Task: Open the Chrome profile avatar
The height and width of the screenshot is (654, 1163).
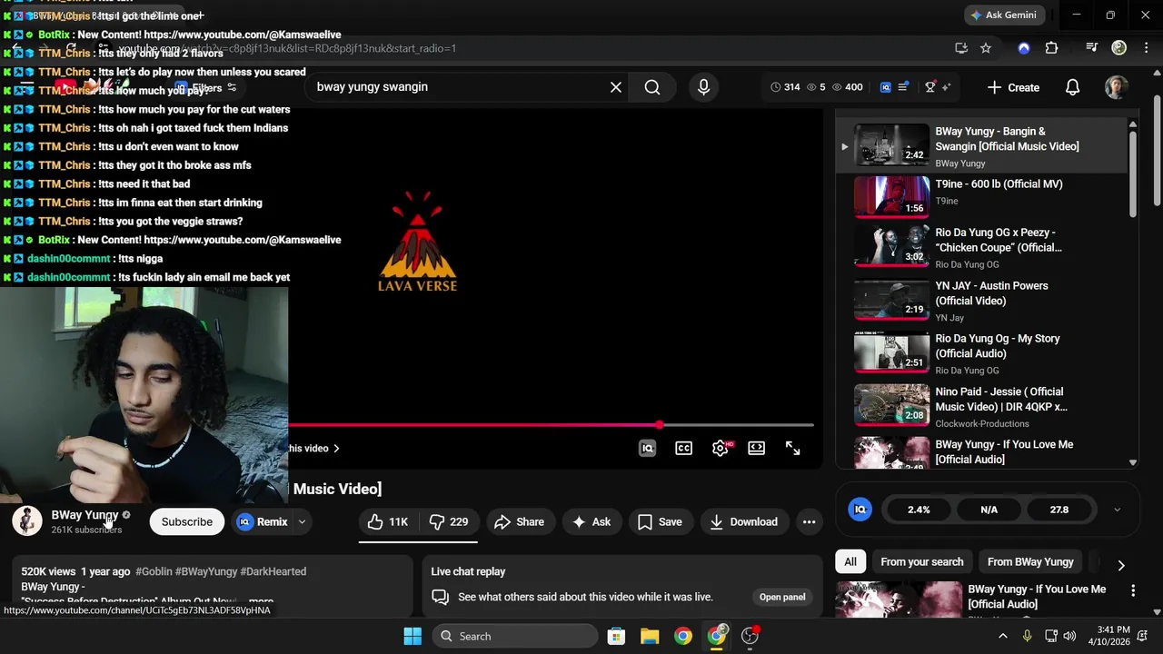Action: pos(1119,48)
